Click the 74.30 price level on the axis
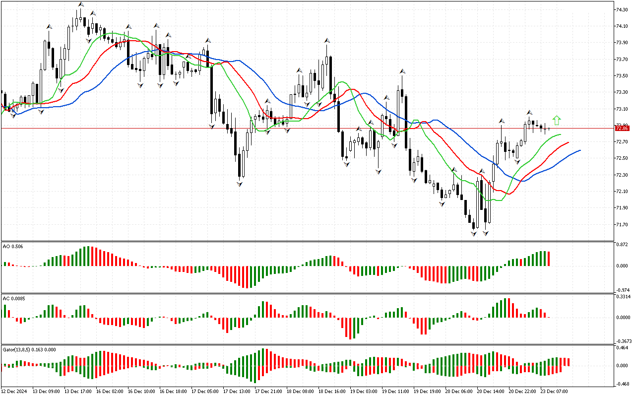This screenshot has height=397, width=635. tap(622, 9)
